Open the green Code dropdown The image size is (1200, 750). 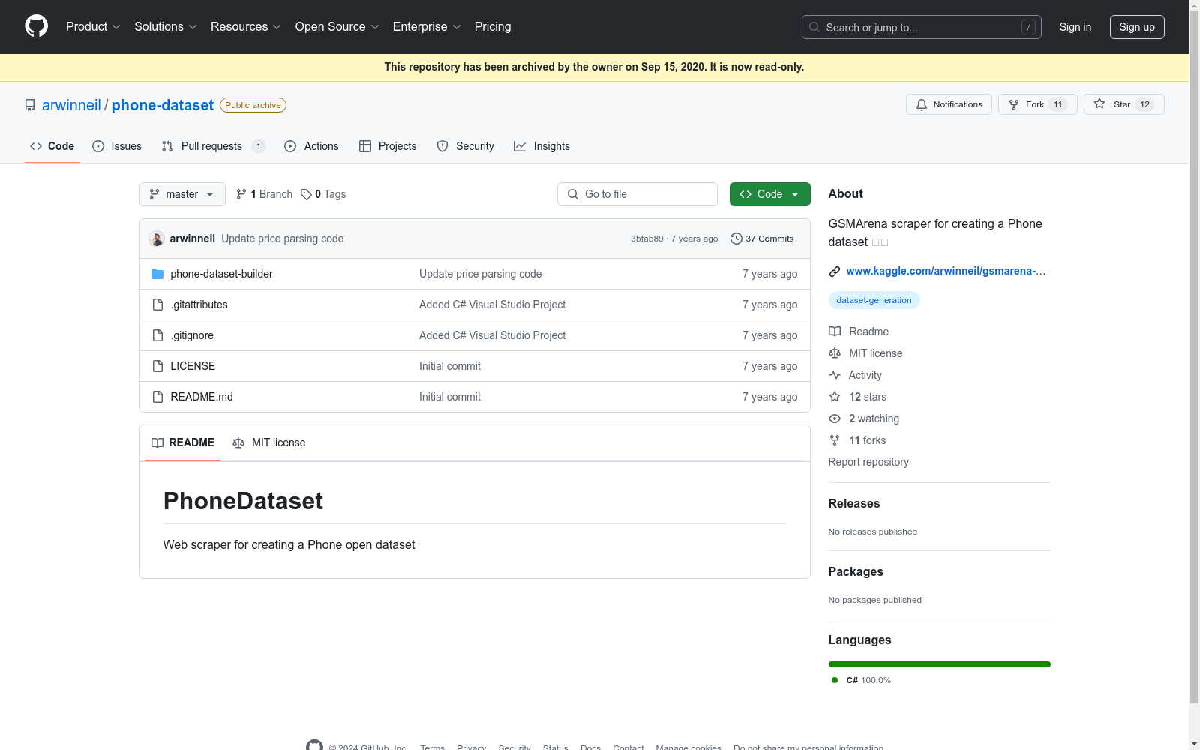coord(770,194)
